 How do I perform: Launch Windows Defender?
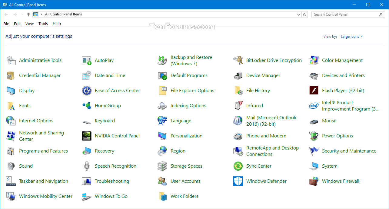[266, 181]
